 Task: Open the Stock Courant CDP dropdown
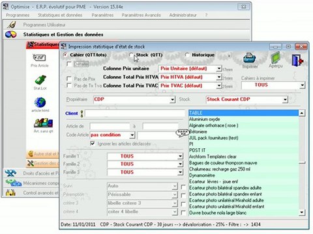click(285, 99)
